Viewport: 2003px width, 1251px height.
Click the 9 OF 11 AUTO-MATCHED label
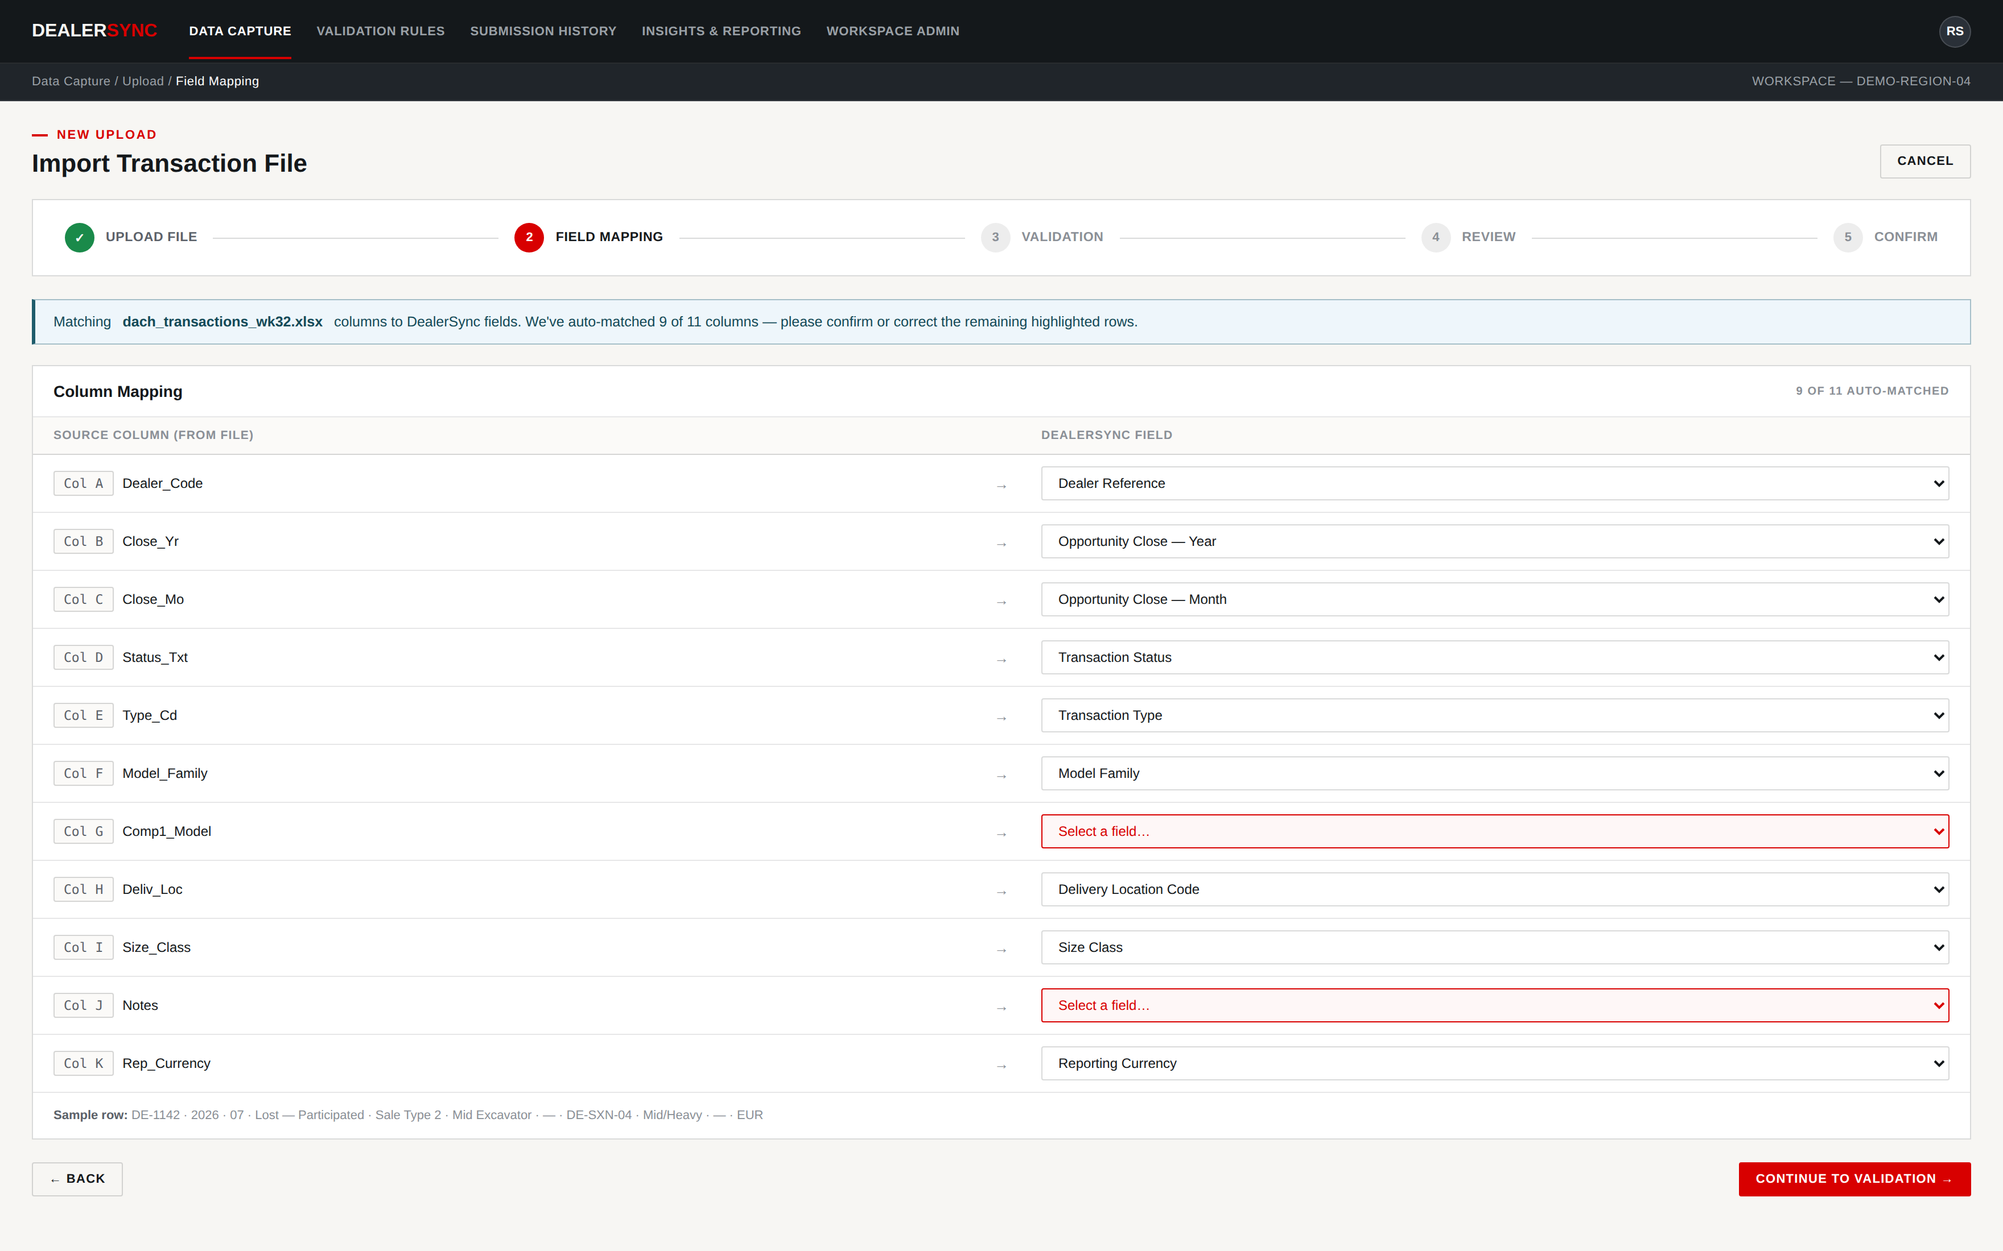pyautogui.click(x=1872, y=391)
